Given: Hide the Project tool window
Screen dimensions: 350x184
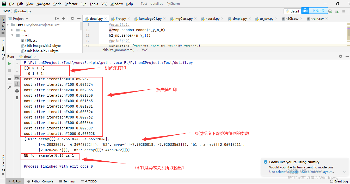Looking at the screenshot, I should click(79, 18).
